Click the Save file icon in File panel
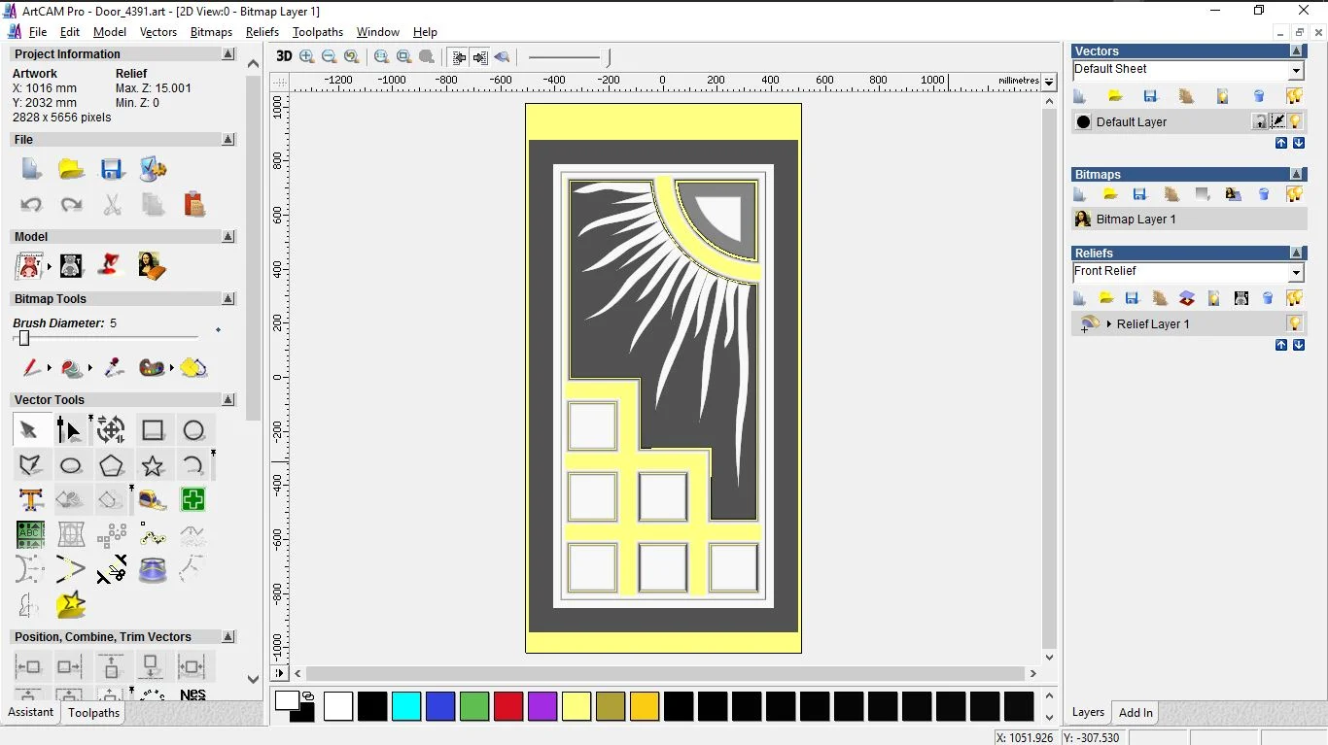The height and width of the screenshot is (745, 1328). coord(112,169)
